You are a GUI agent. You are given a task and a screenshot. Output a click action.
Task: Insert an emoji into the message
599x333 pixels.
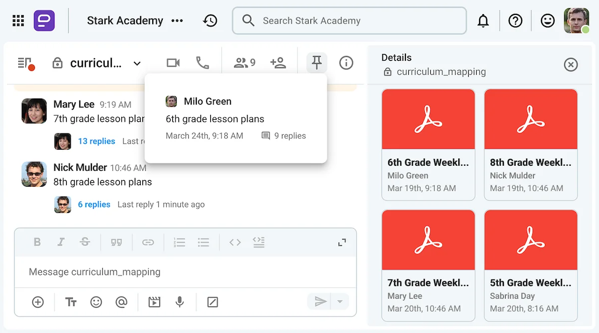96,302
